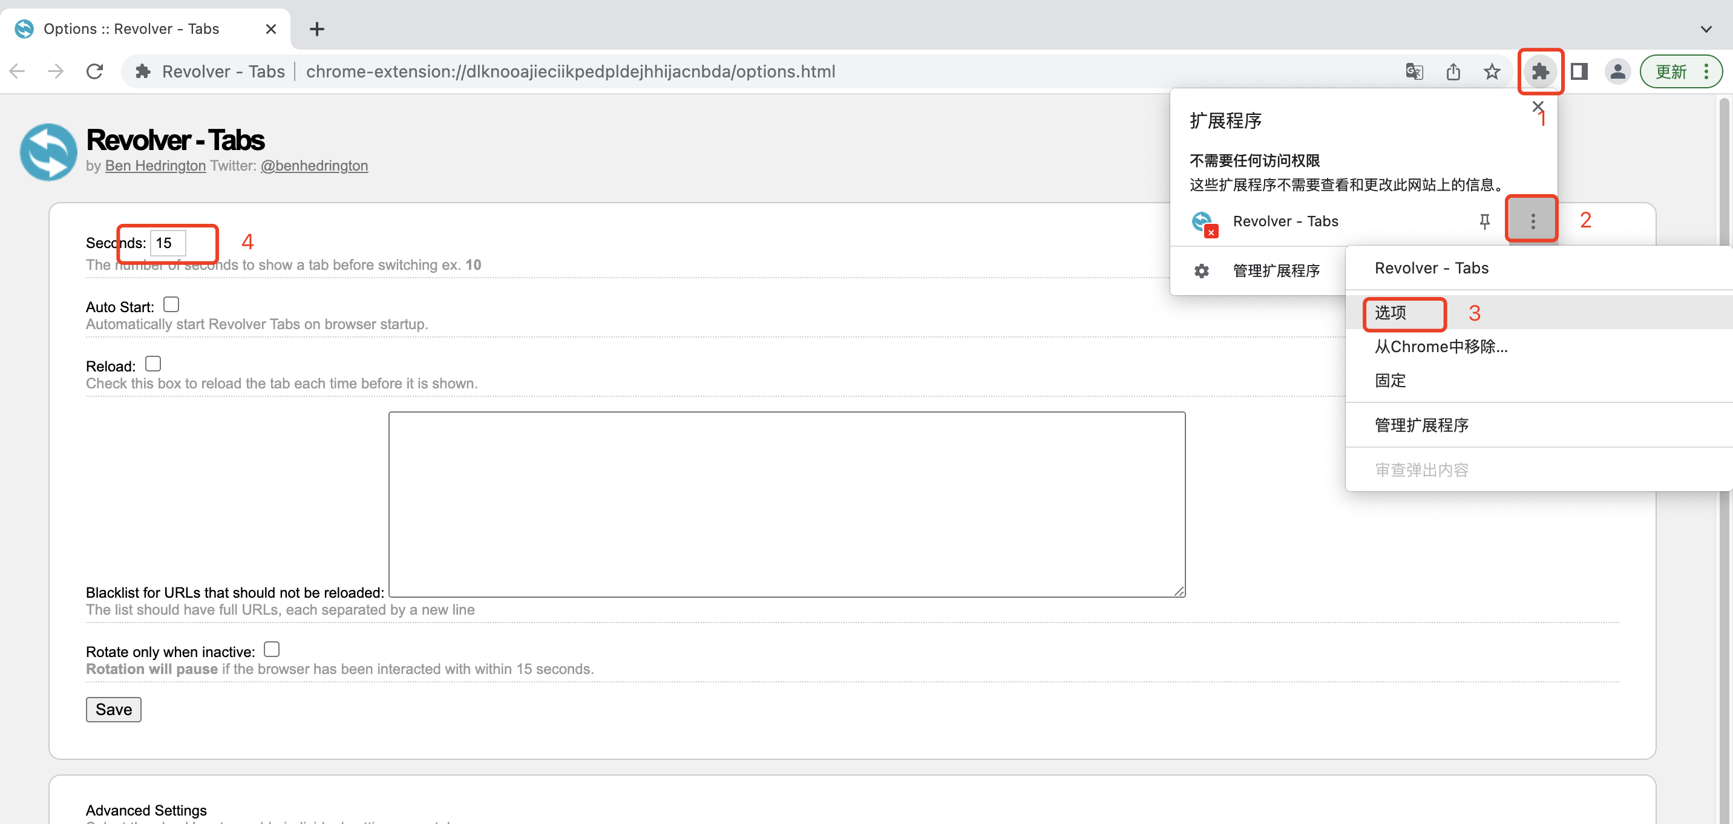Select 选项 in the context menu
Image resolution: width=1733 pixels, height=824 pixels.
coord(1539,313)
